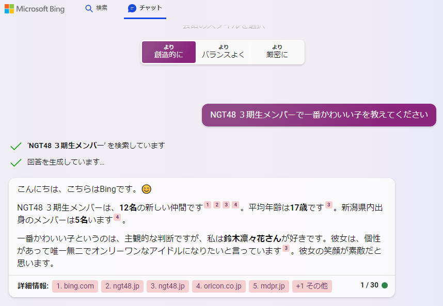Click the search status text 'NGT48 3期生メンバー' を検索しています
This screenshot has width=443, height=306.
[96, 146]
